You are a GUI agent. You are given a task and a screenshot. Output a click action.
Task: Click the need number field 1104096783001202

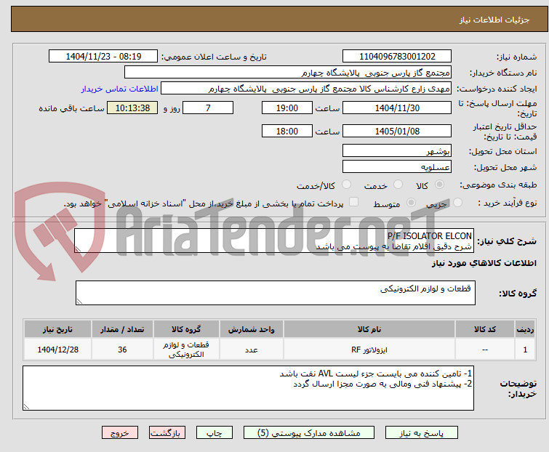coord(397,57)
